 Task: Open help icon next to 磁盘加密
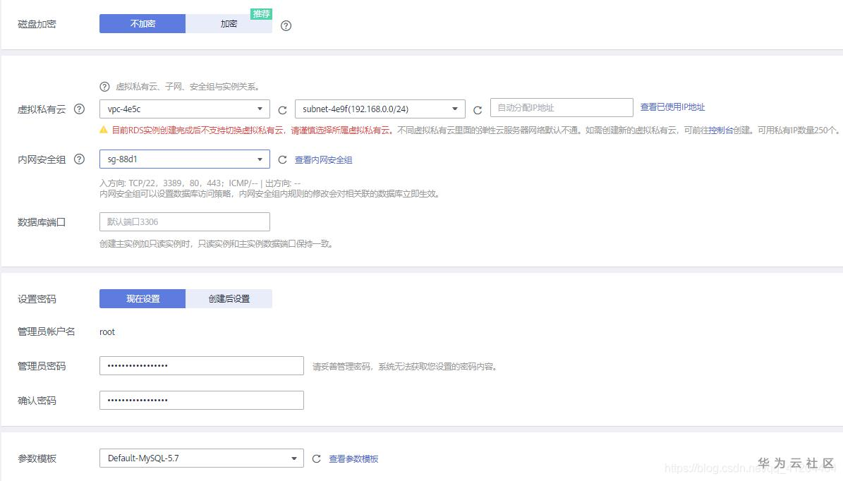click(x=286, y=26)
